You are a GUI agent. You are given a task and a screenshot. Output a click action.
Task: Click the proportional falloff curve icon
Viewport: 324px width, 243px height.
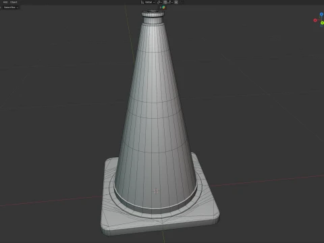click(x=182, y=2)
